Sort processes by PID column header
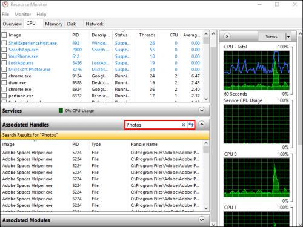This screenshot has width=303, height=227. coord(76,35)
